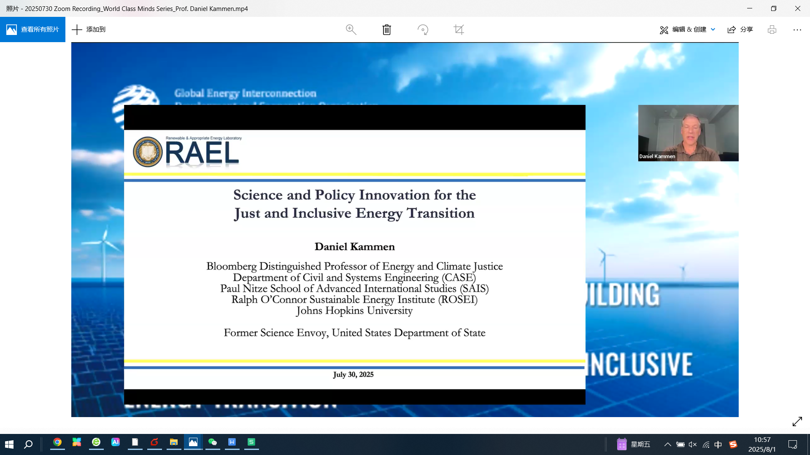
Task: Open File Explorer from taskbar
Action: click(x=174, y=442)
